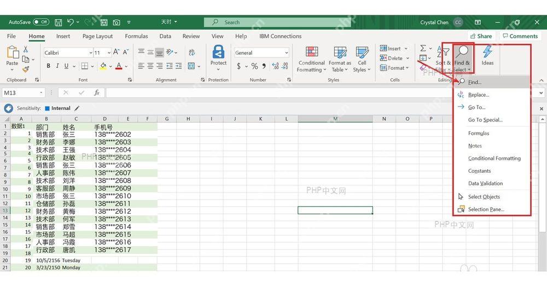Click Decrease Font Size icon
This screenshot has height=287, width=547.
pos(126,52)
